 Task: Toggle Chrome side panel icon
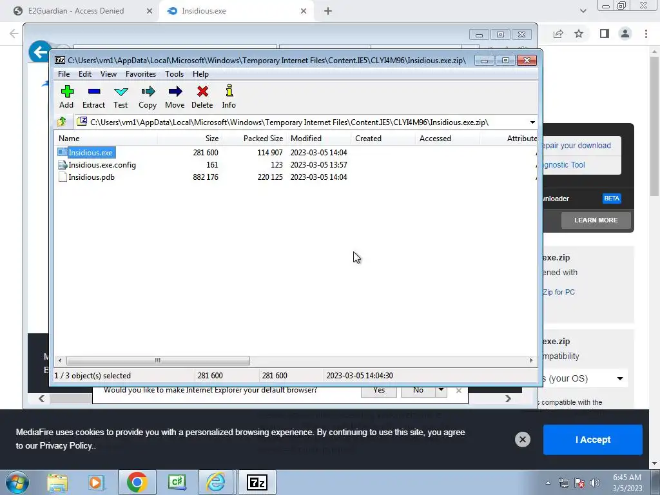point(605,34)
